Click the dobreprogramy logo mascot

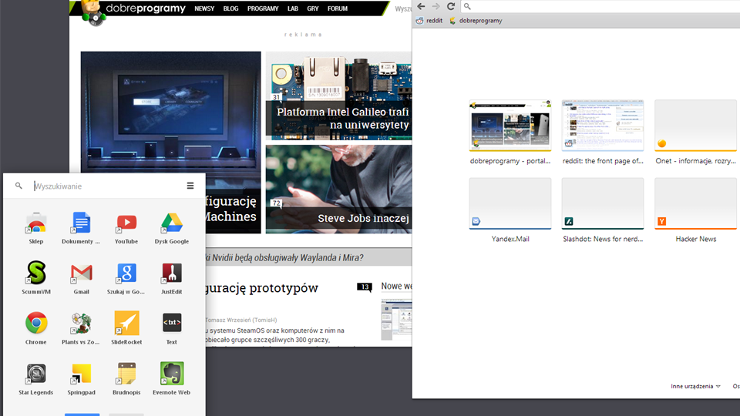(92, 13)
